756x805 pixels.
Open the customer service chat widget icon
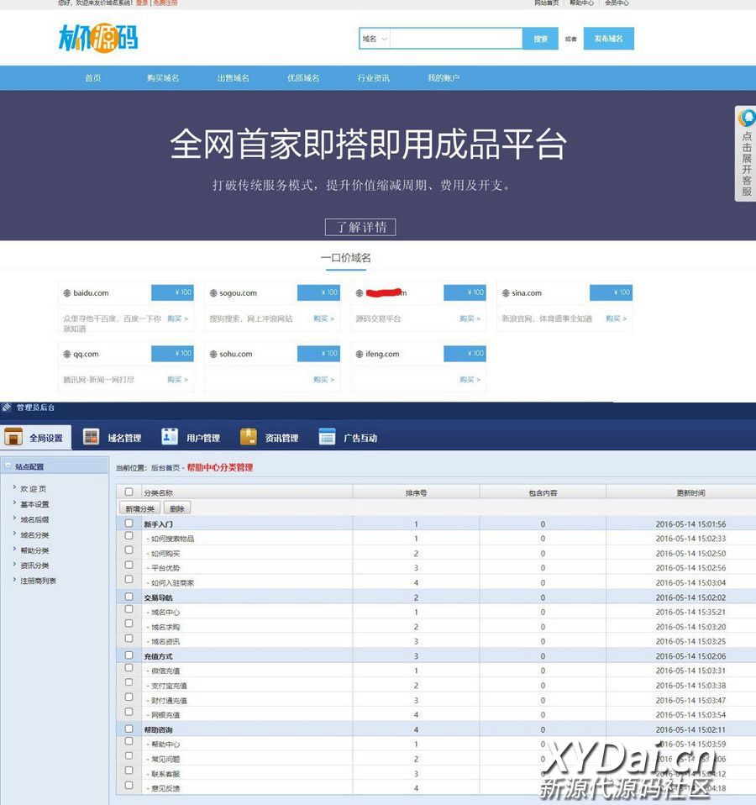746,118
